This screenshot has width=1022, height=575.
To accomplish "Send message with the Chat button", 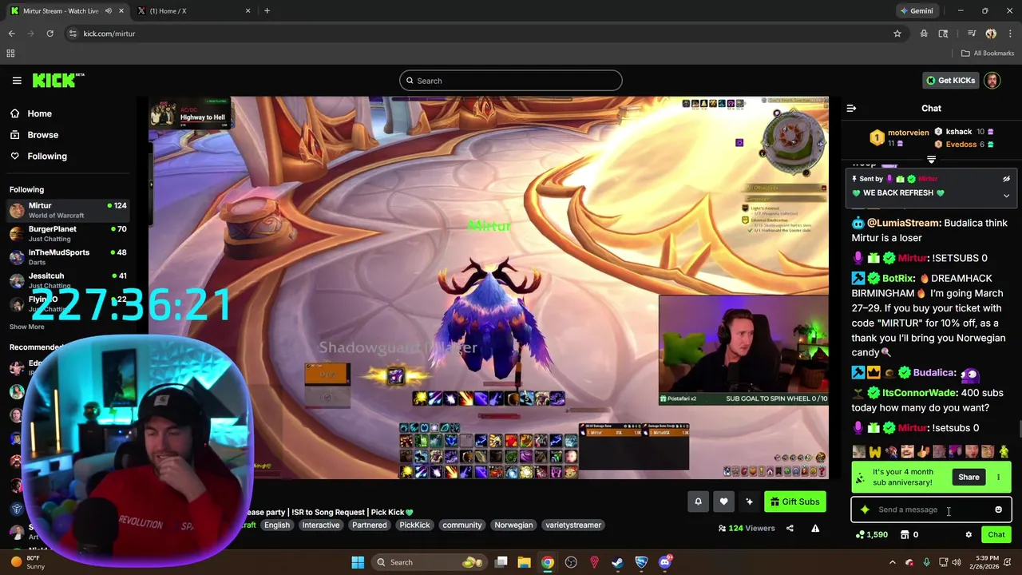I will [x=996, y=535].
